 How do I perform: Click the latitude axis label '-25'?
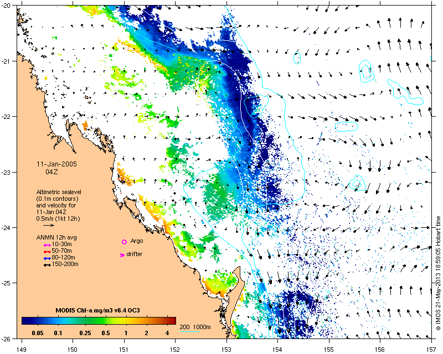(6, 283)
